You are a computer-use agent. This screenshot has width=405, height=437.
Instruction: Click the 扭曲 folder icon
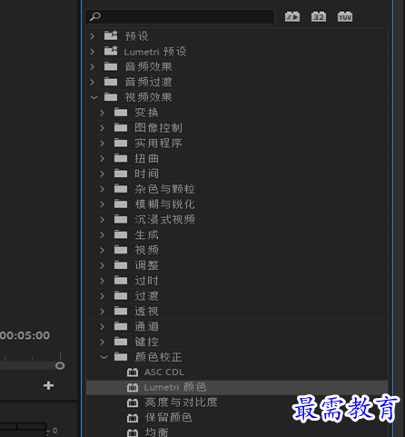121,158
